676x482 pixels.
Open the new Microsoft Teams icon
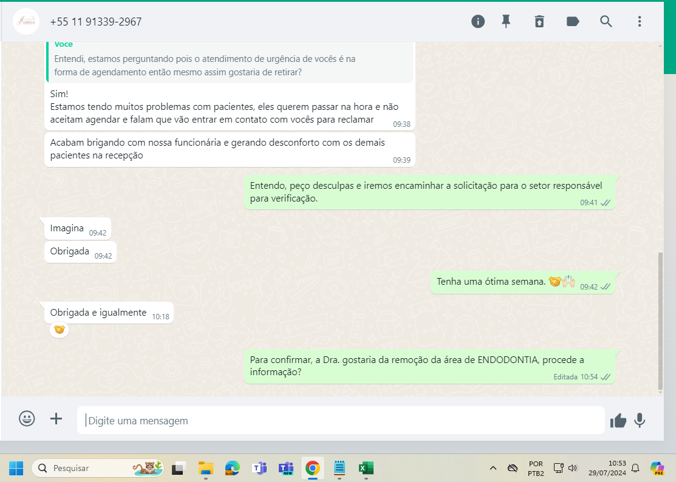tap(286, 468)
